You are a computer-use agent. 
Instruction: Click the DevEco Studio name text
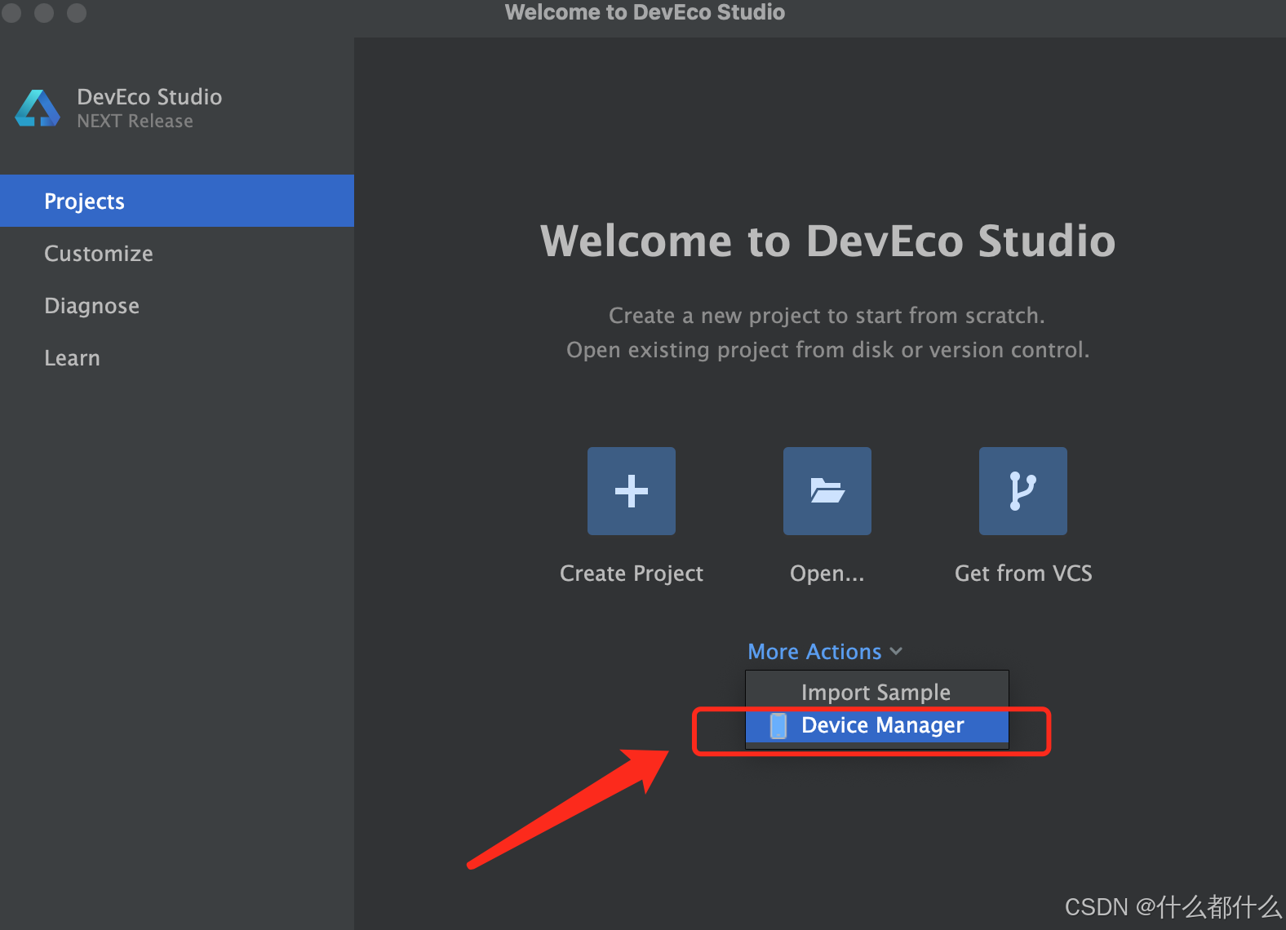point(149,97)
